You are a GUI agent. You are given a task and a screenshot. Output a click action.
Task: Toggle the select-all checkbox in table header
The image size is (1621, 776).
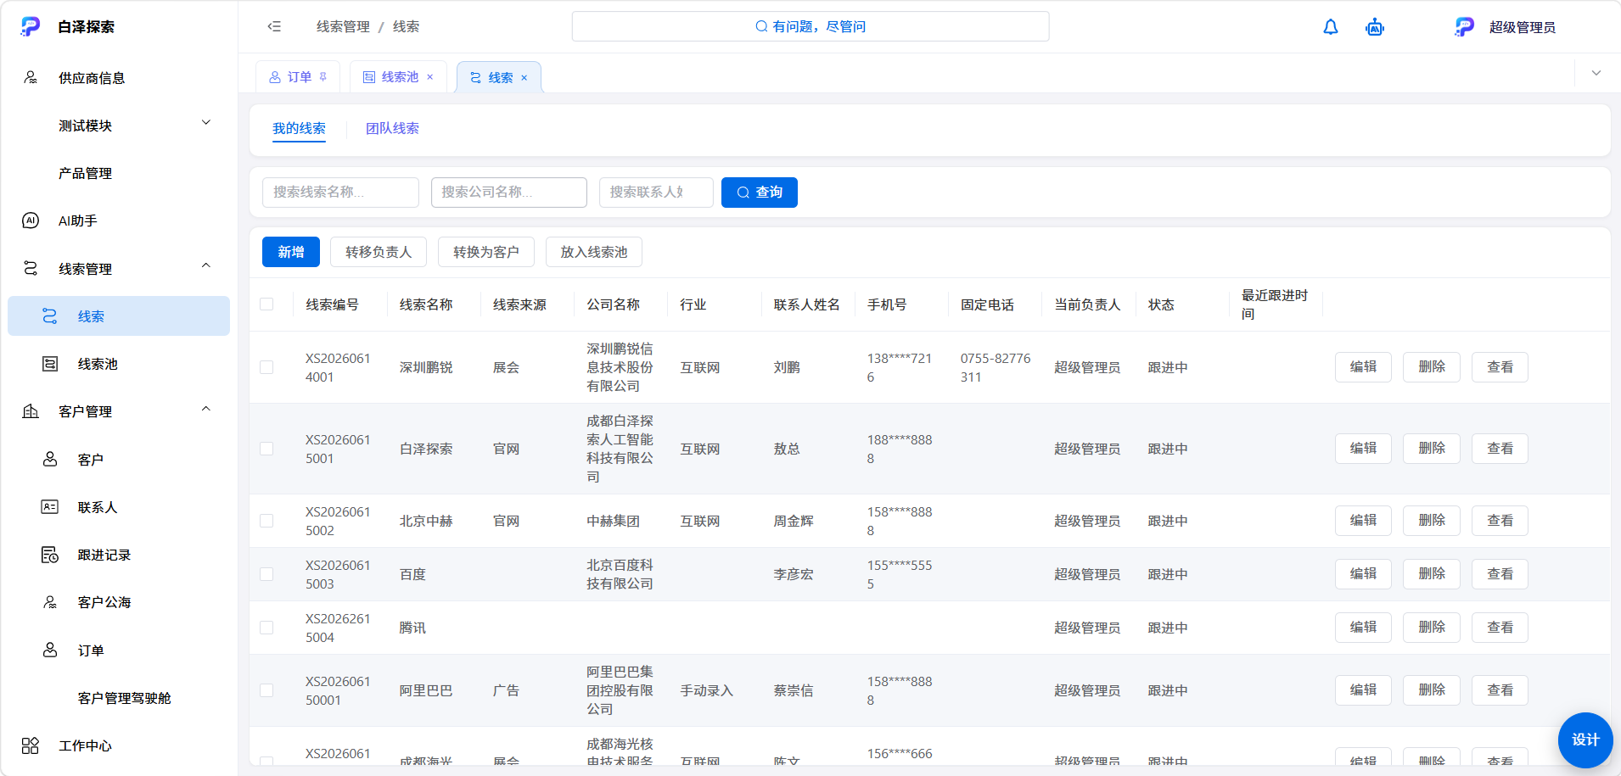coord(266,304)
